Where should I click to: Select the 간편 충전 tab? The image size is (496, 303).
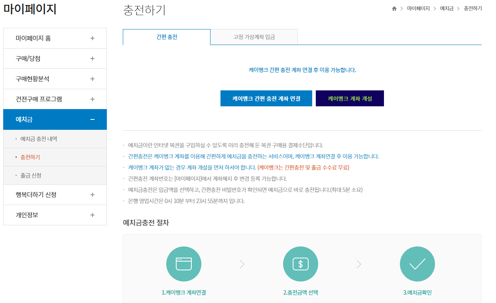(167, 37)
